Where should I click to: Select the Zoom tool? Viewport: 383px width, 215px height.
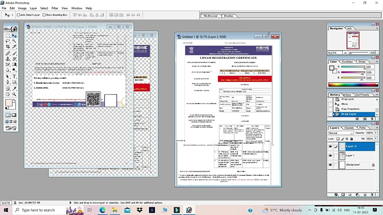tap(14, 94)
